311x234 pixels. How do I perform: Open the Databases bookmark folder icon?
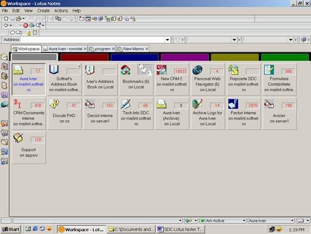click(4, 133)
